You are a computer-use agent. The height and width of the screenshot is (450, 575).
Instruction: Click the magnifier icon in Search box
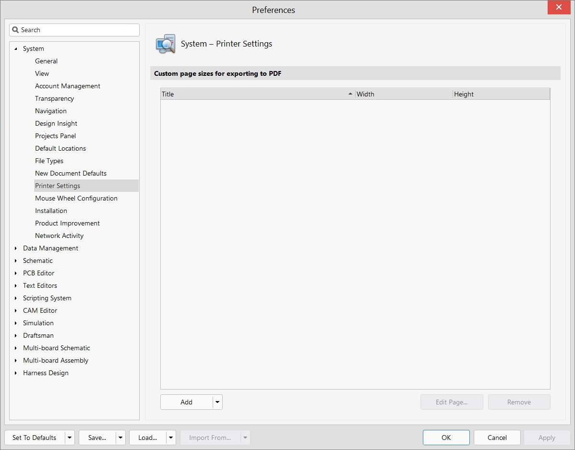click(x=15, y=30)
